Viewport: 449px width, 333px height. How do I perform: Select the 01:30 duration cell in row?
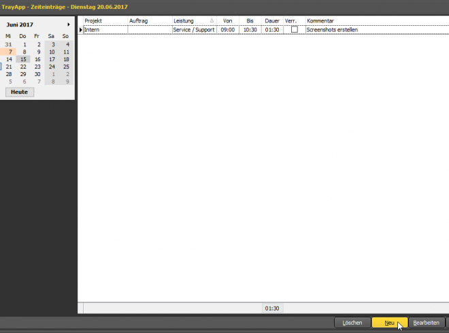(272, 30)
